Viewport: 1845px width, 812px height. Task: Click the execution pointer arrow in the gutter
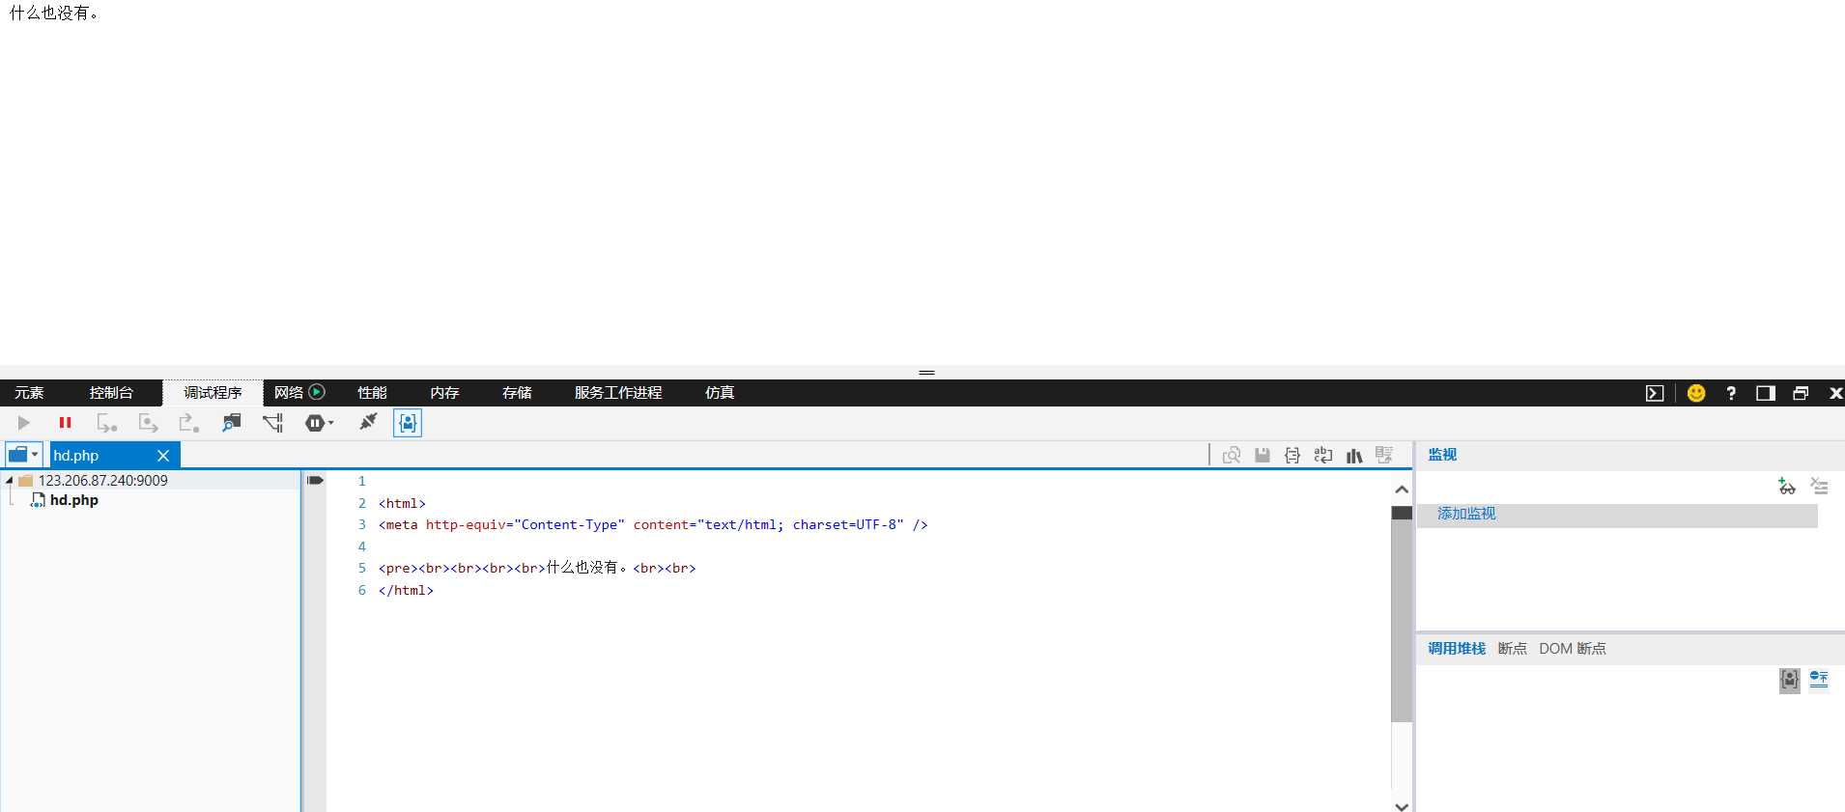pyautogui.click(x=315, y=480)
